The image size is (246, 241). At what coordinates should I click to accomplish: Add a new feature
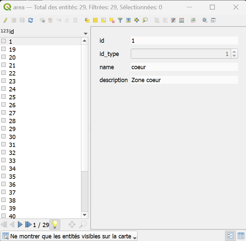[42, 20]
